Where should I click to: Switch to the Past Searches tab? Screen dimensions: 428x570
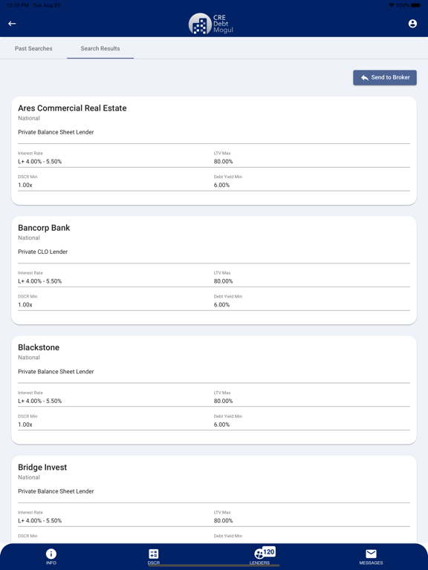tap(33, 48)
